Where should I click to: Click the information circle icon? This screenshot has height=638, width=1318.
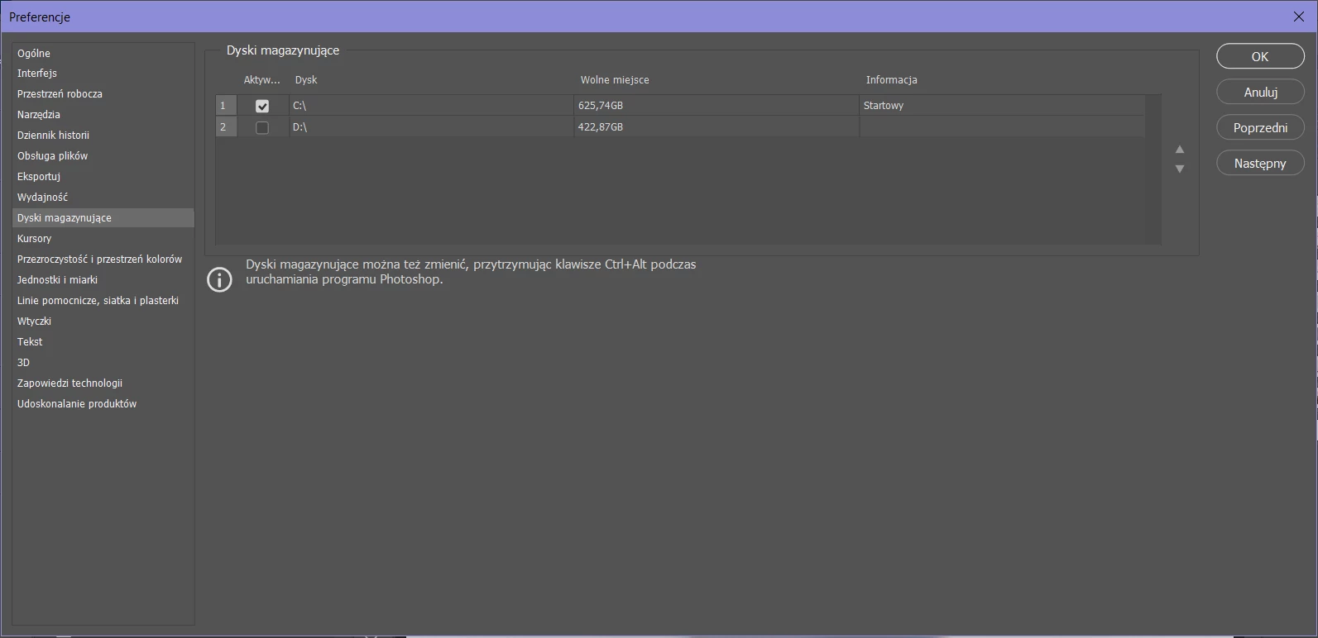[219, 279]
